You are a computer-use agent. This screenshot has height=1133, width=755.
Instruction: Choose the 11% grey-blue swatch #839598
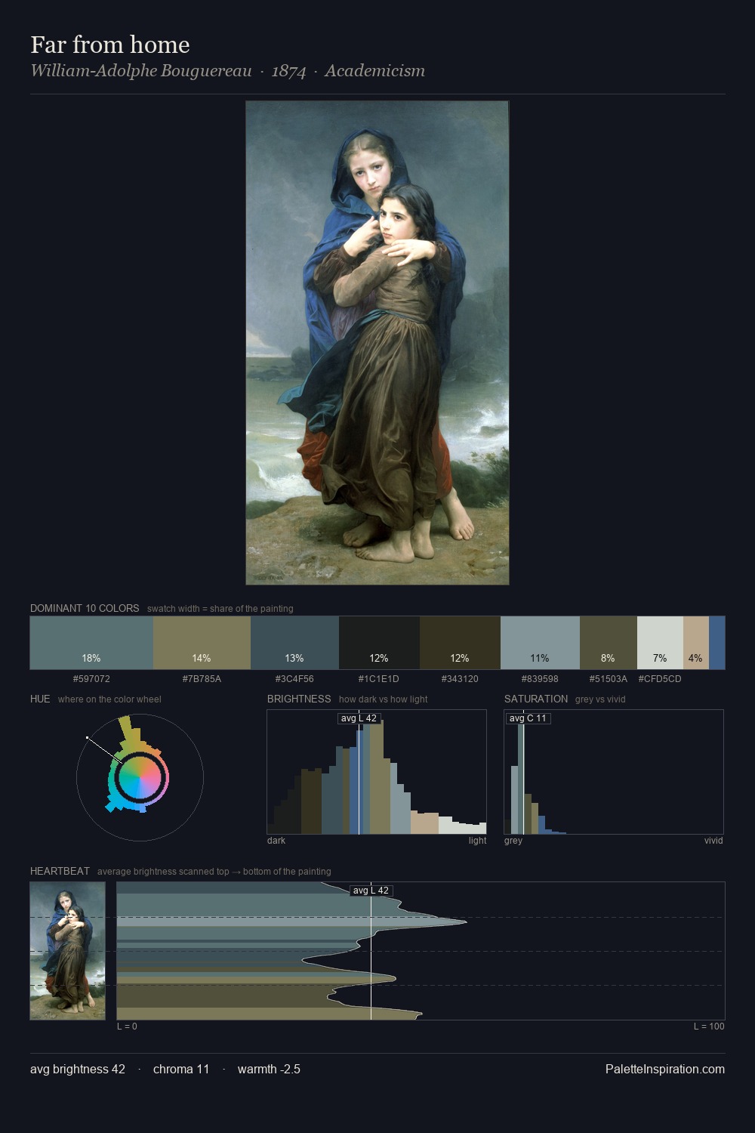click(540, 643)
